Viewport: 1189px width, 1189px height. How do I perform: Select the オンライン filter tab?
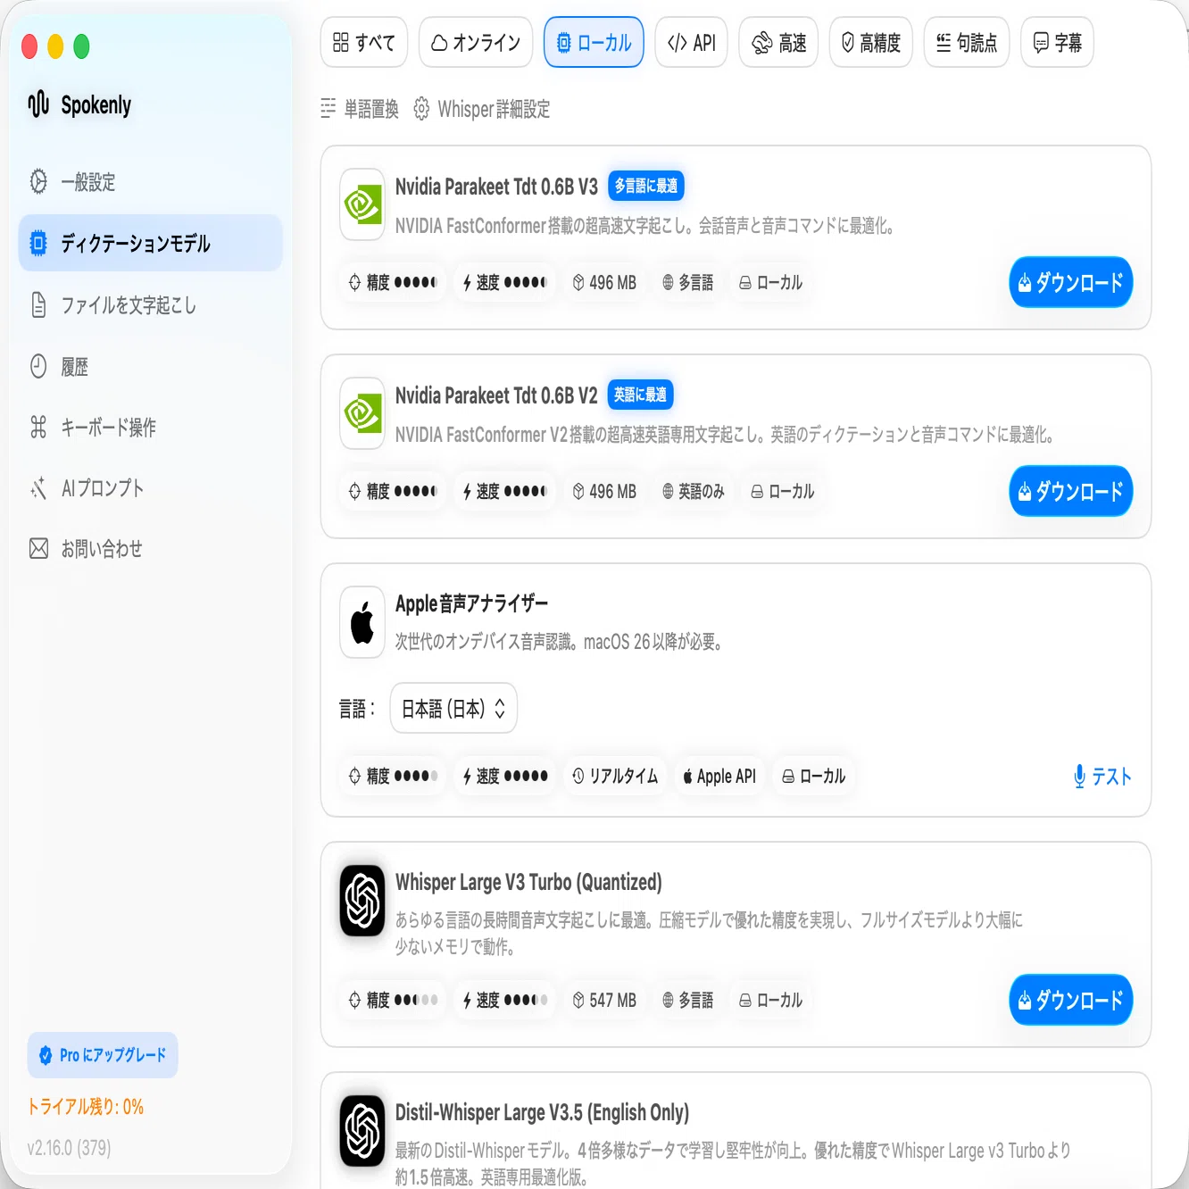[x=476, y=42]
